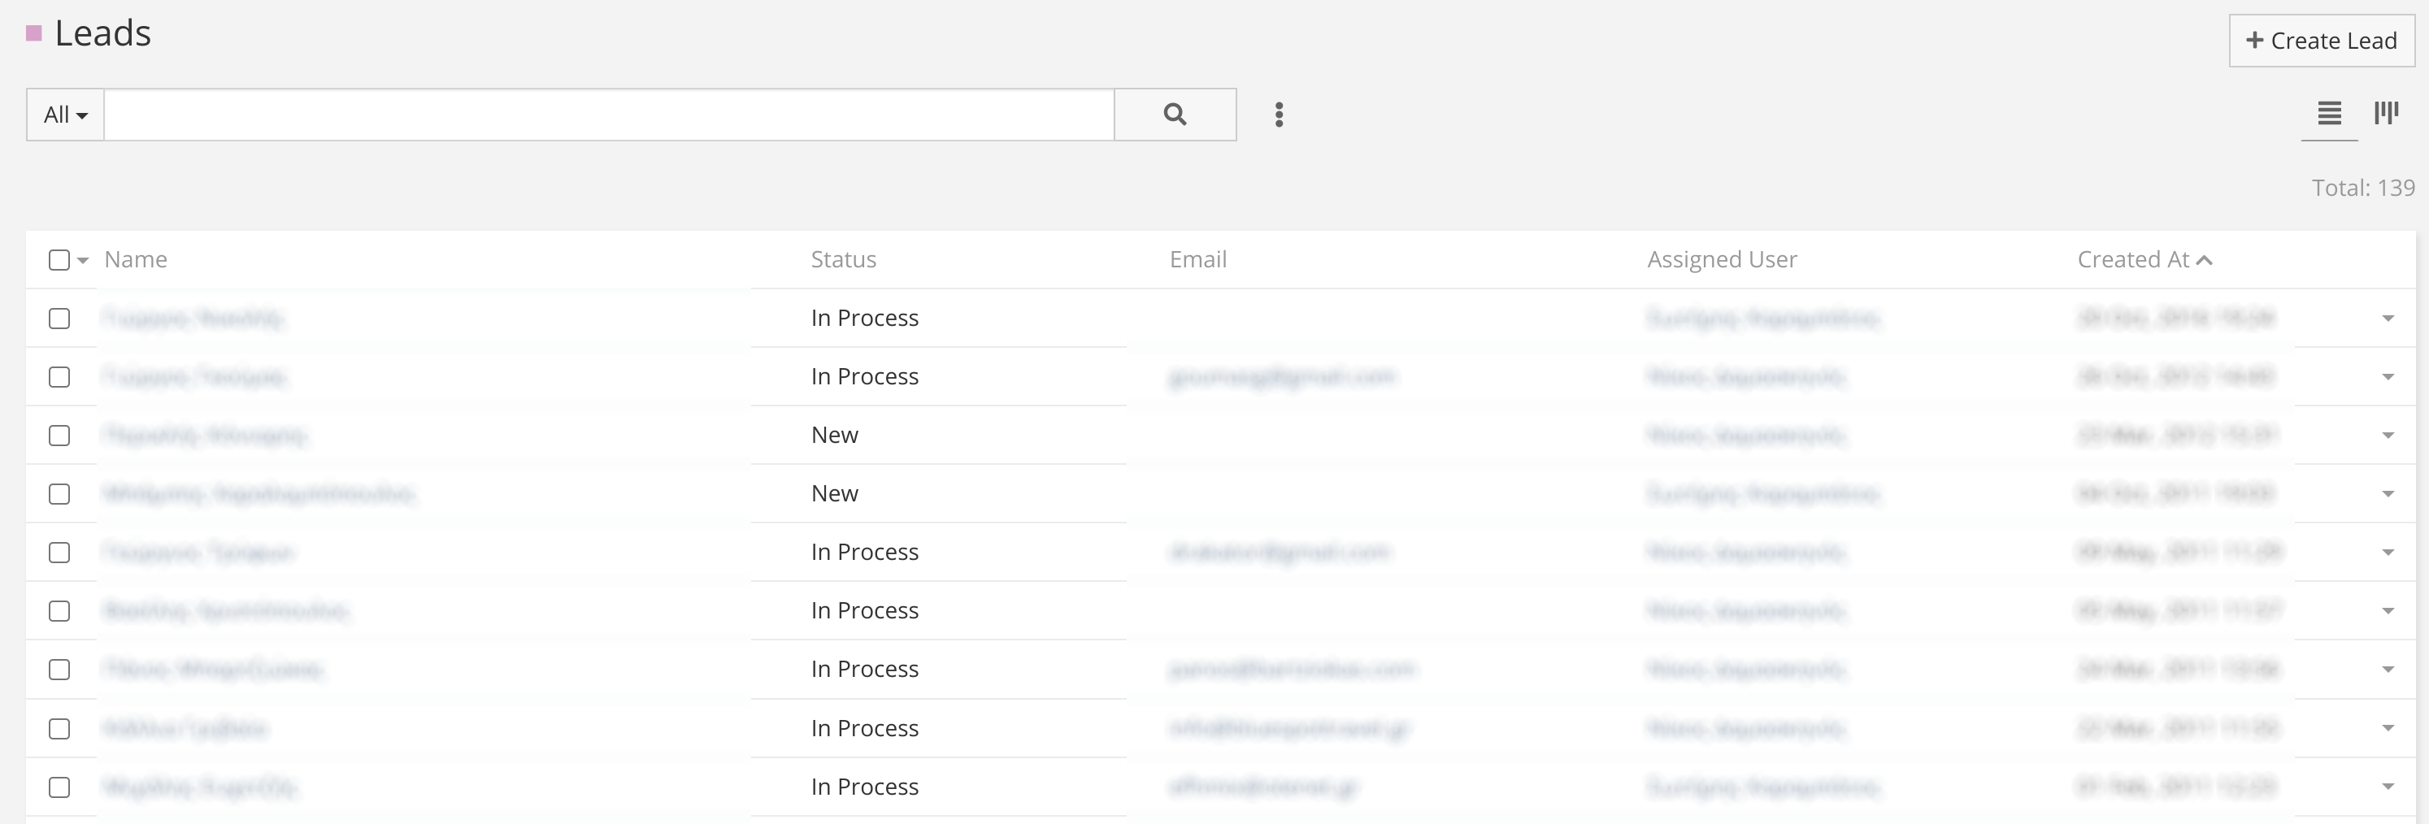Switch to list view icon
This screenshot has width=2429, height=824.
(x=2329, y=114)
